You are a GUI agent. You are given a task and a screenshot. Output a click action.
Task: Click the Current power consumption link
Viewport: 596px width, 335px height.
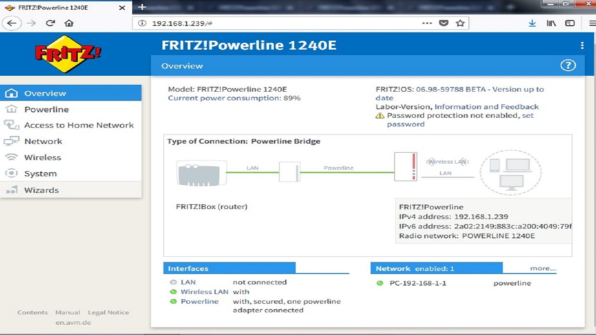224,98
